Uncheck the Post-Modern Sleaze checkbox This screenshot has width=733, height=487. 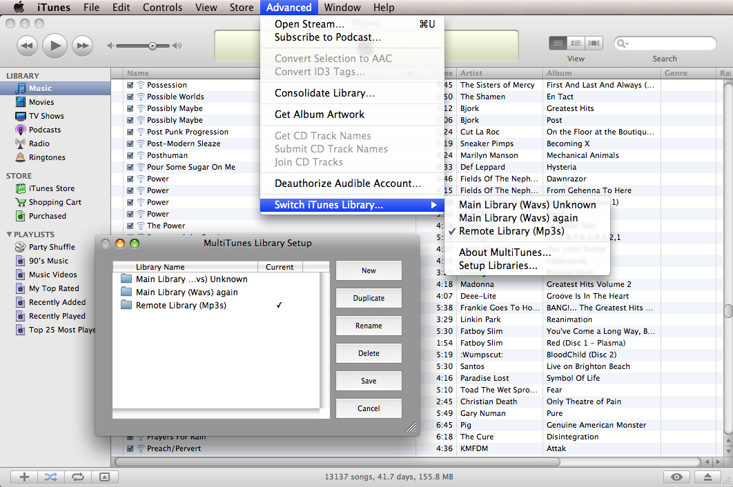(130, 143)
